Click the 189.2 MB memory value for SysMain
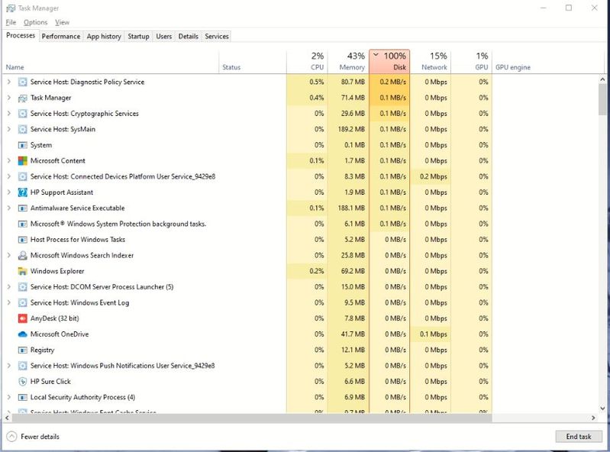This screenshot has width=610, height=452. (351, 129)
